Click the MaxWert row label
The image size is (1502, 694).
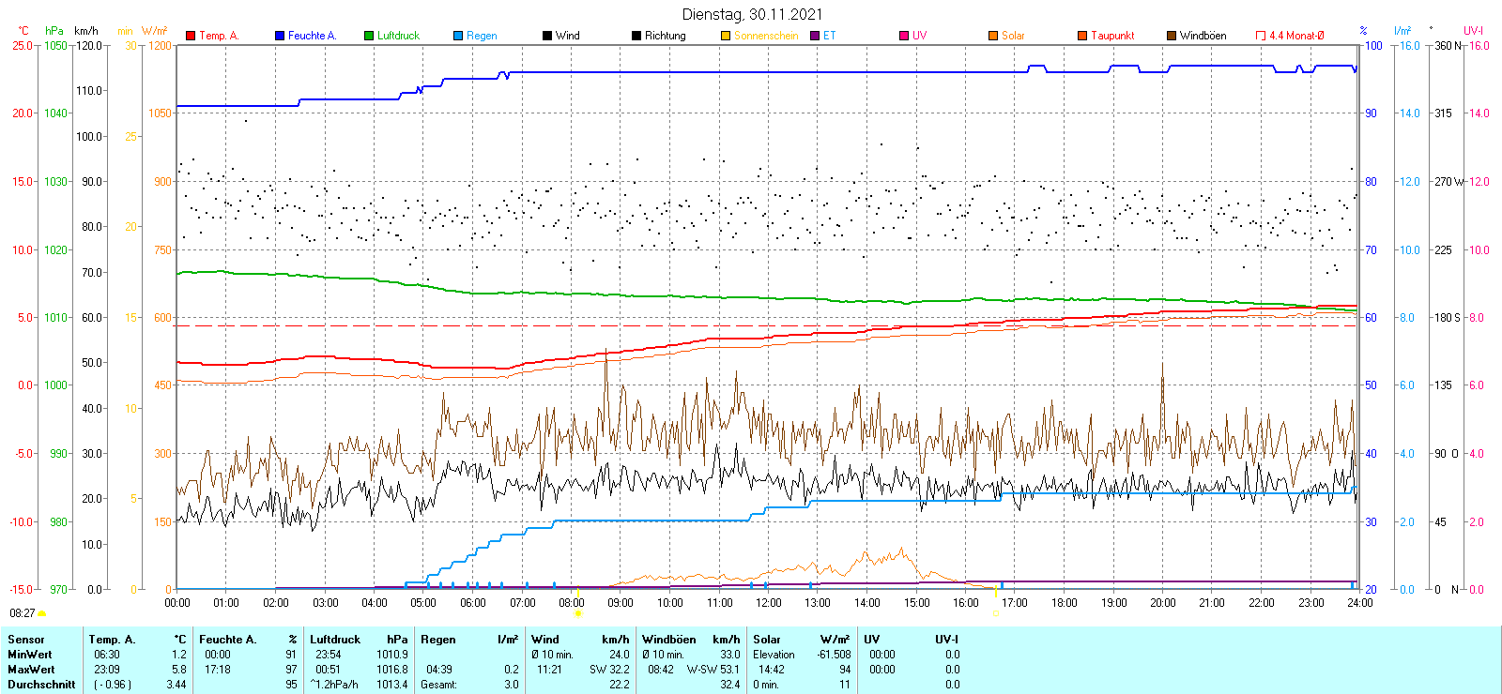[x=31, y=670]
